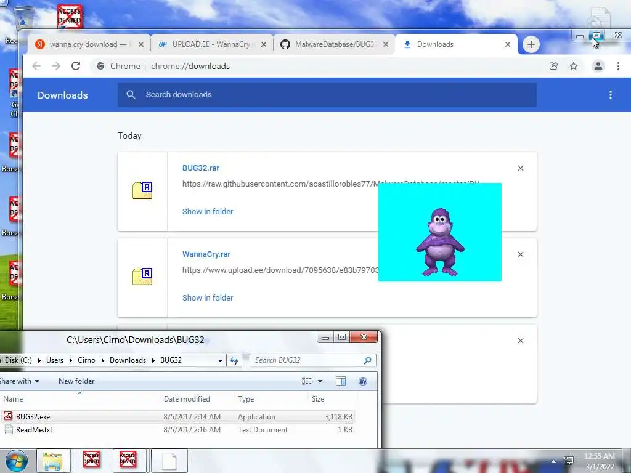Screen dimensions: 631x473
Task: Open the Windows Start menu
Action: [17, 461]
